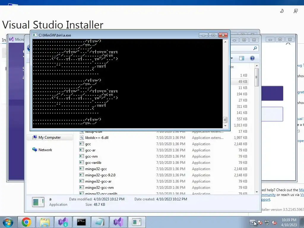
Task: Open the Windows Start menu orb
Action: click(x=8, y=222)
